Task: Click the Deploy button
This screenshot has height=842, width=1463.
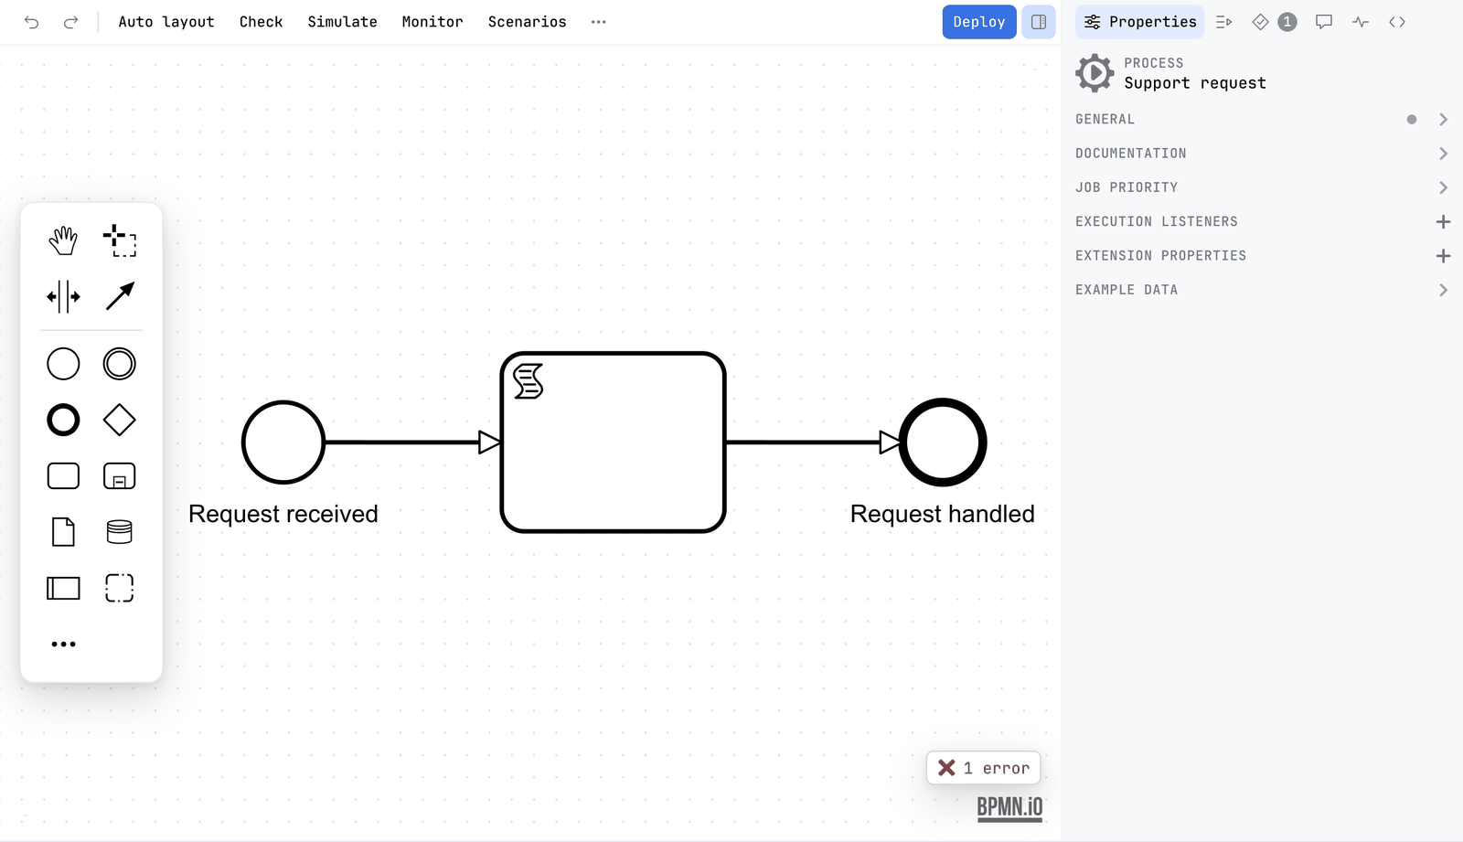Action: click(x=979, y=22)
